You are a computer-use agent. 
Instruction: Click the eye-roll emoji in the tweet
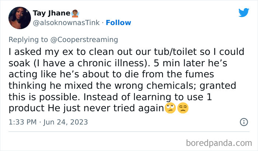pos(170,108)
